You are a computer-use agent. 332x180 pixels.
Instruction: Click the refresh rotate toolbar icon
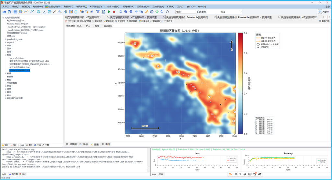click(167, 12)
